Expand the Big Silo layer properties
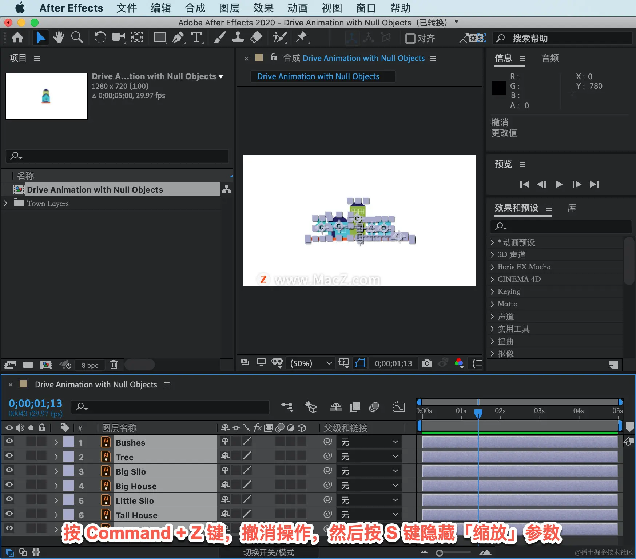This screenshot has width=636, height=559. [x=56, y=471]
